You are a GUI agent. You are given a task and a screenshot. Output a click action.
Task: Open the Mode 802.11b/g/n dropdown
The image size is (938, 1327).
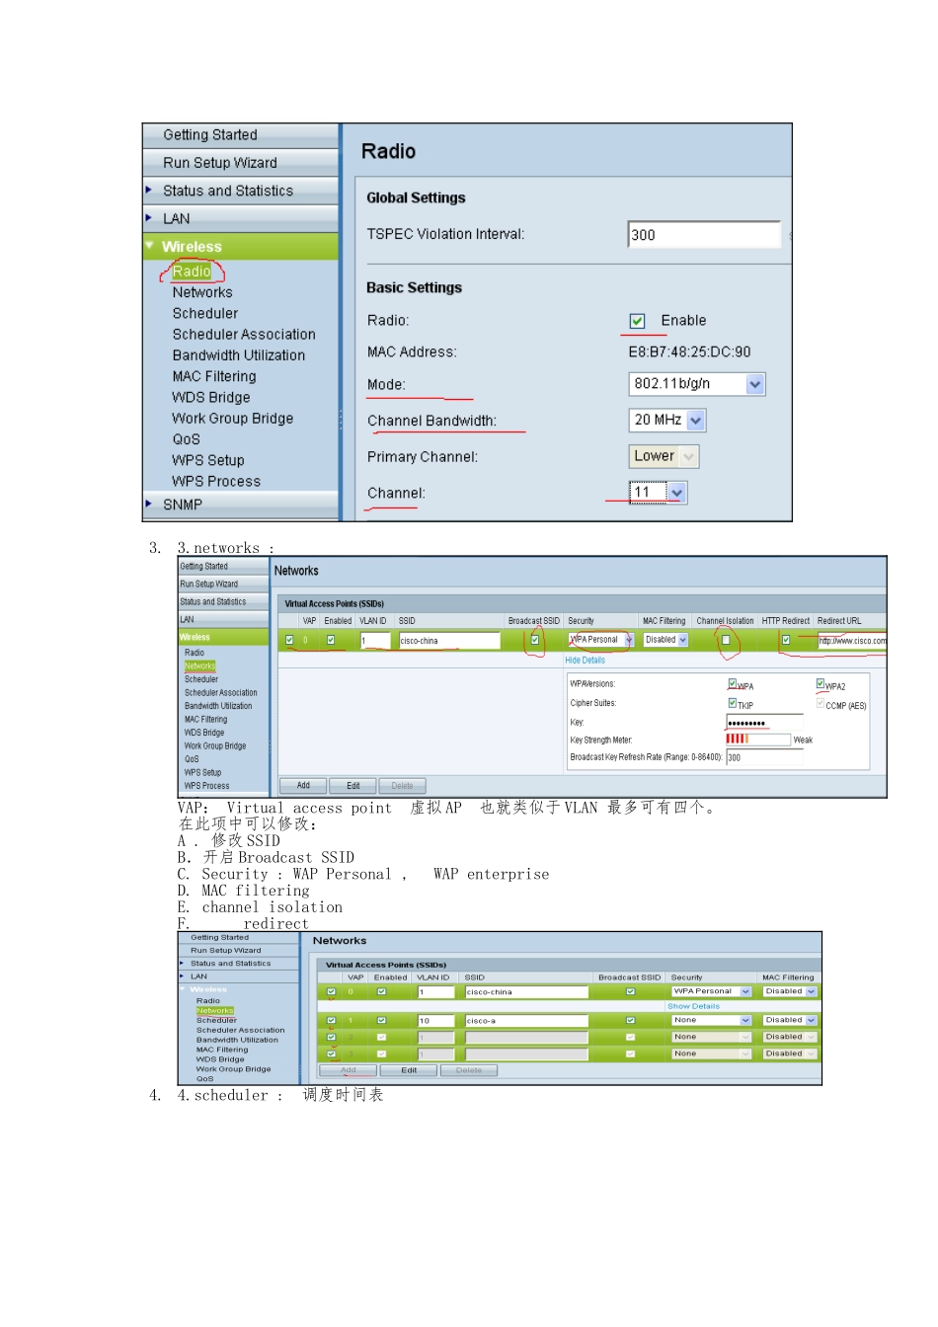click(697, 384)
